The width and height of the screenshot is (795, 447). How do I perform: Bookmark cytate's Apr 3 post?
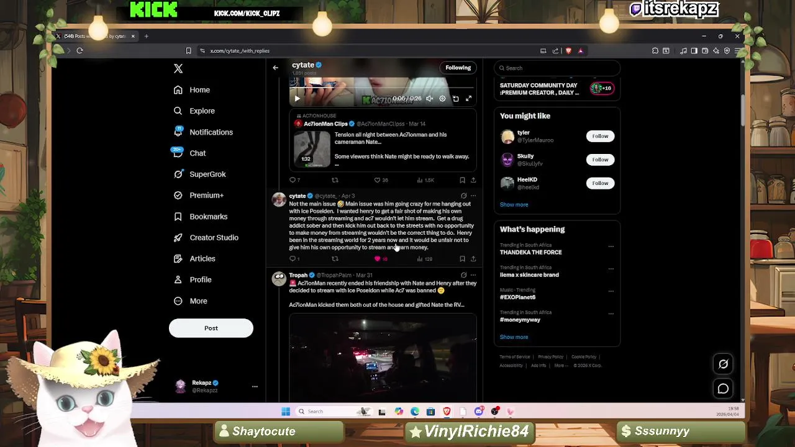tap(462, 259)
